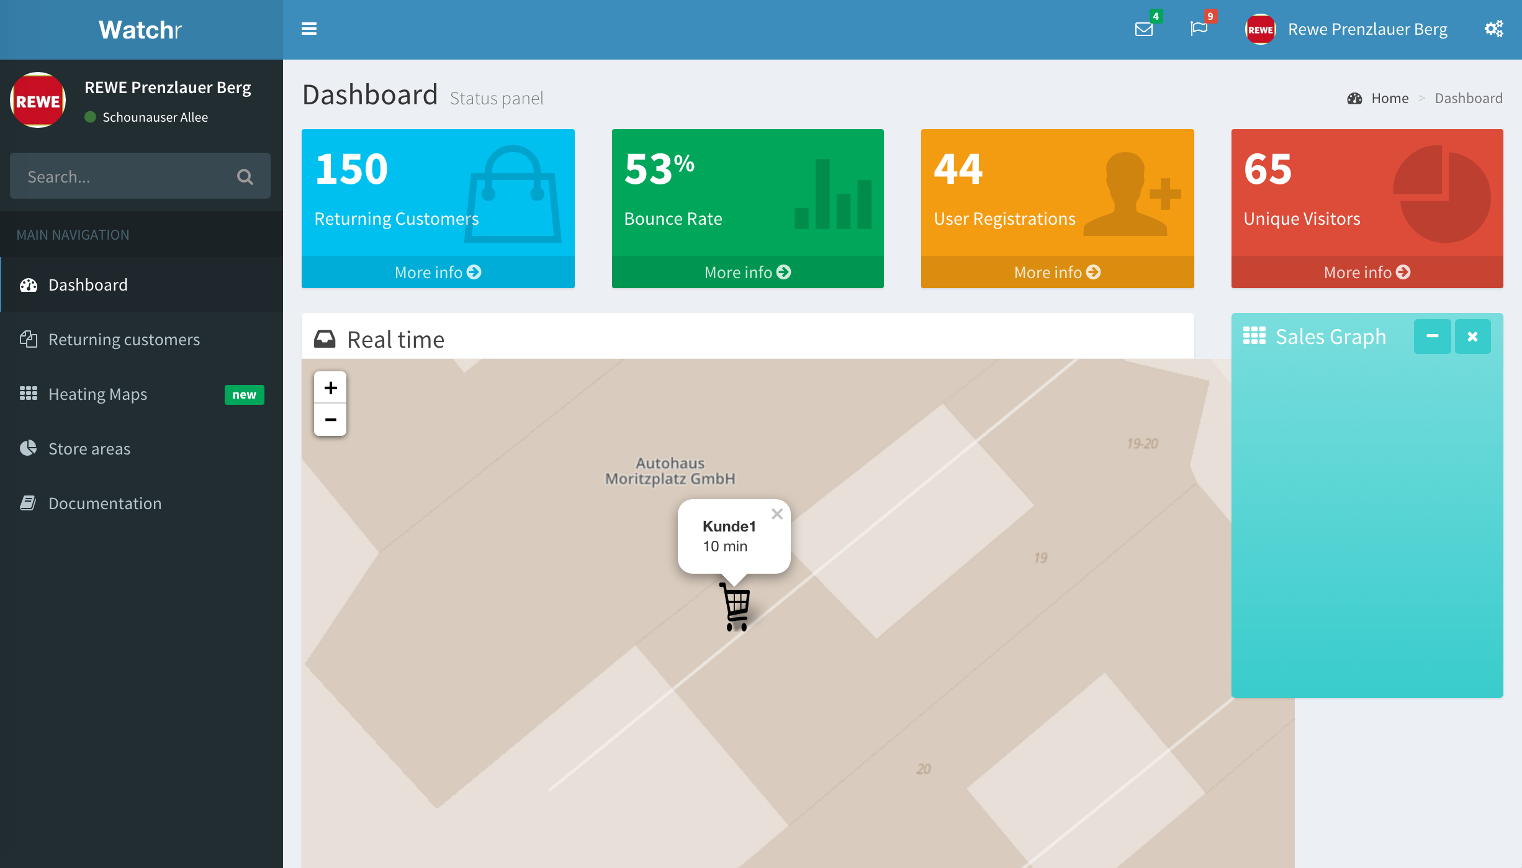The width and height of the screenshot is (1522, 868).
Task: Zoom out on the map
Action: [x=330, y=420]
